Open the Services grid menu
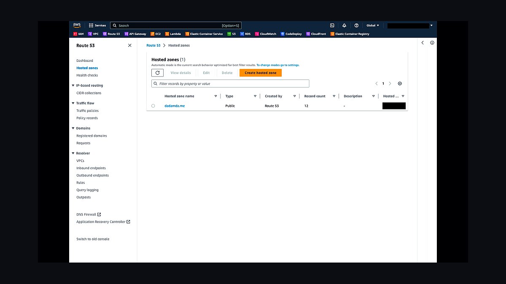Screen dimensions: 506x284 coord(97,25)
